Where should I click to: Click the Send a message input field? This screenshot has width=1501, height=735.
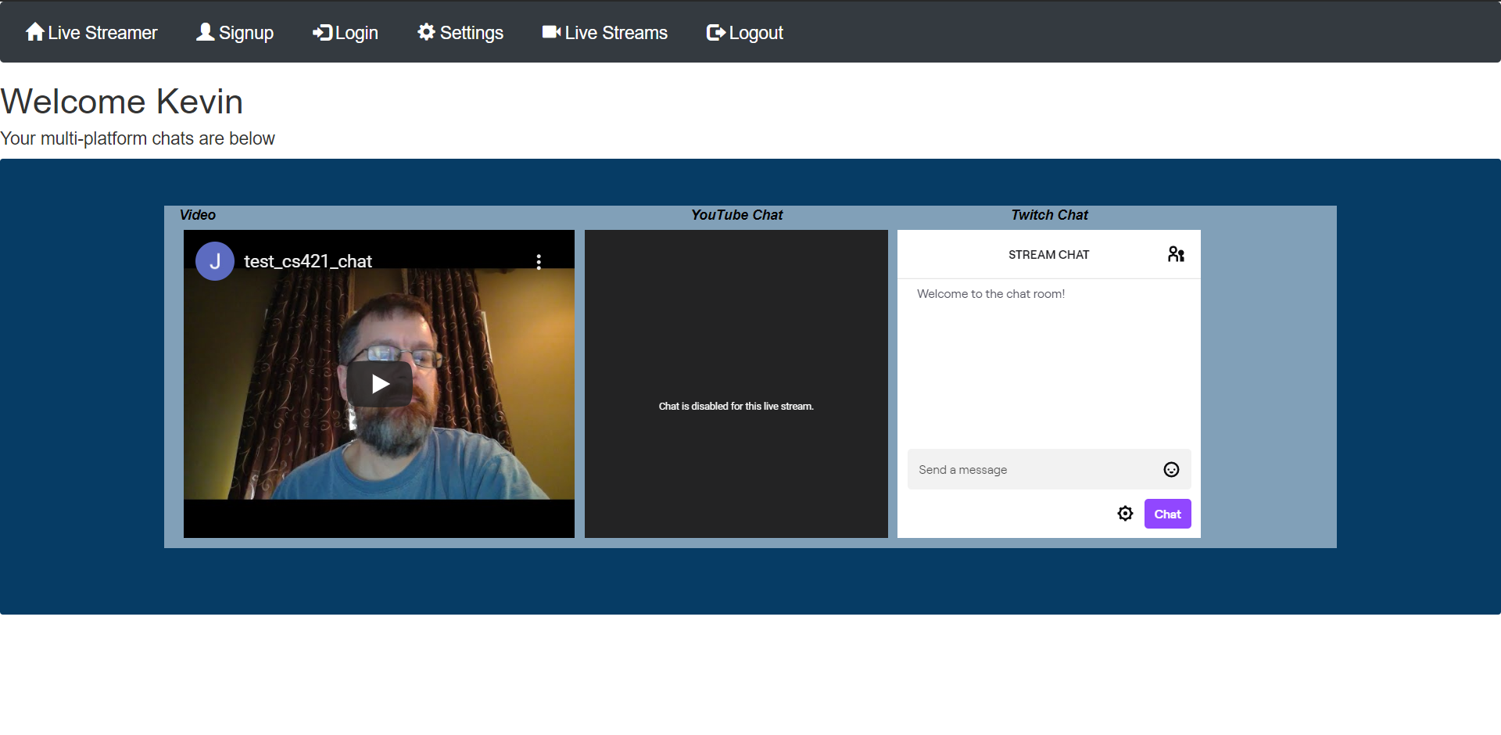click(1016, 469)
